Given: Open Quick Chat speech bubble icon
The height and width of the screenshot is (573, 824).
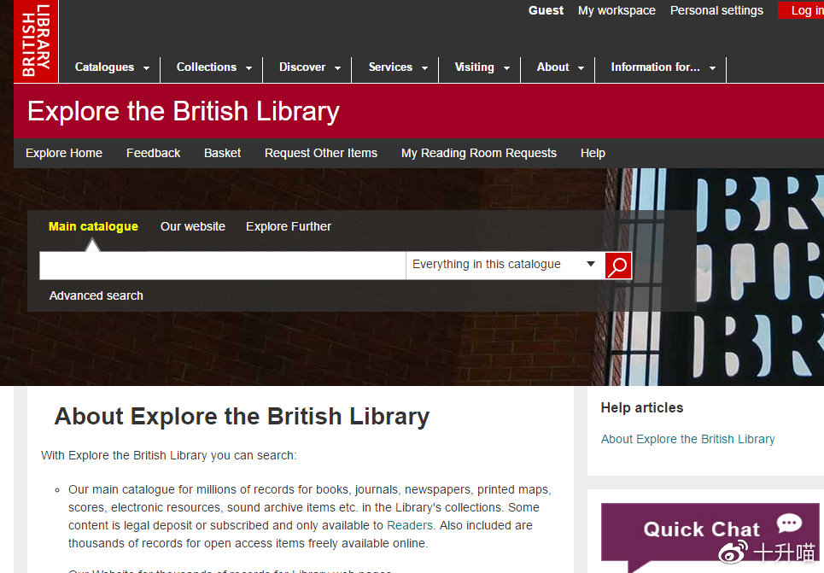Looking at the screenshot, I should pyautogui.click(x=789, y=523).
